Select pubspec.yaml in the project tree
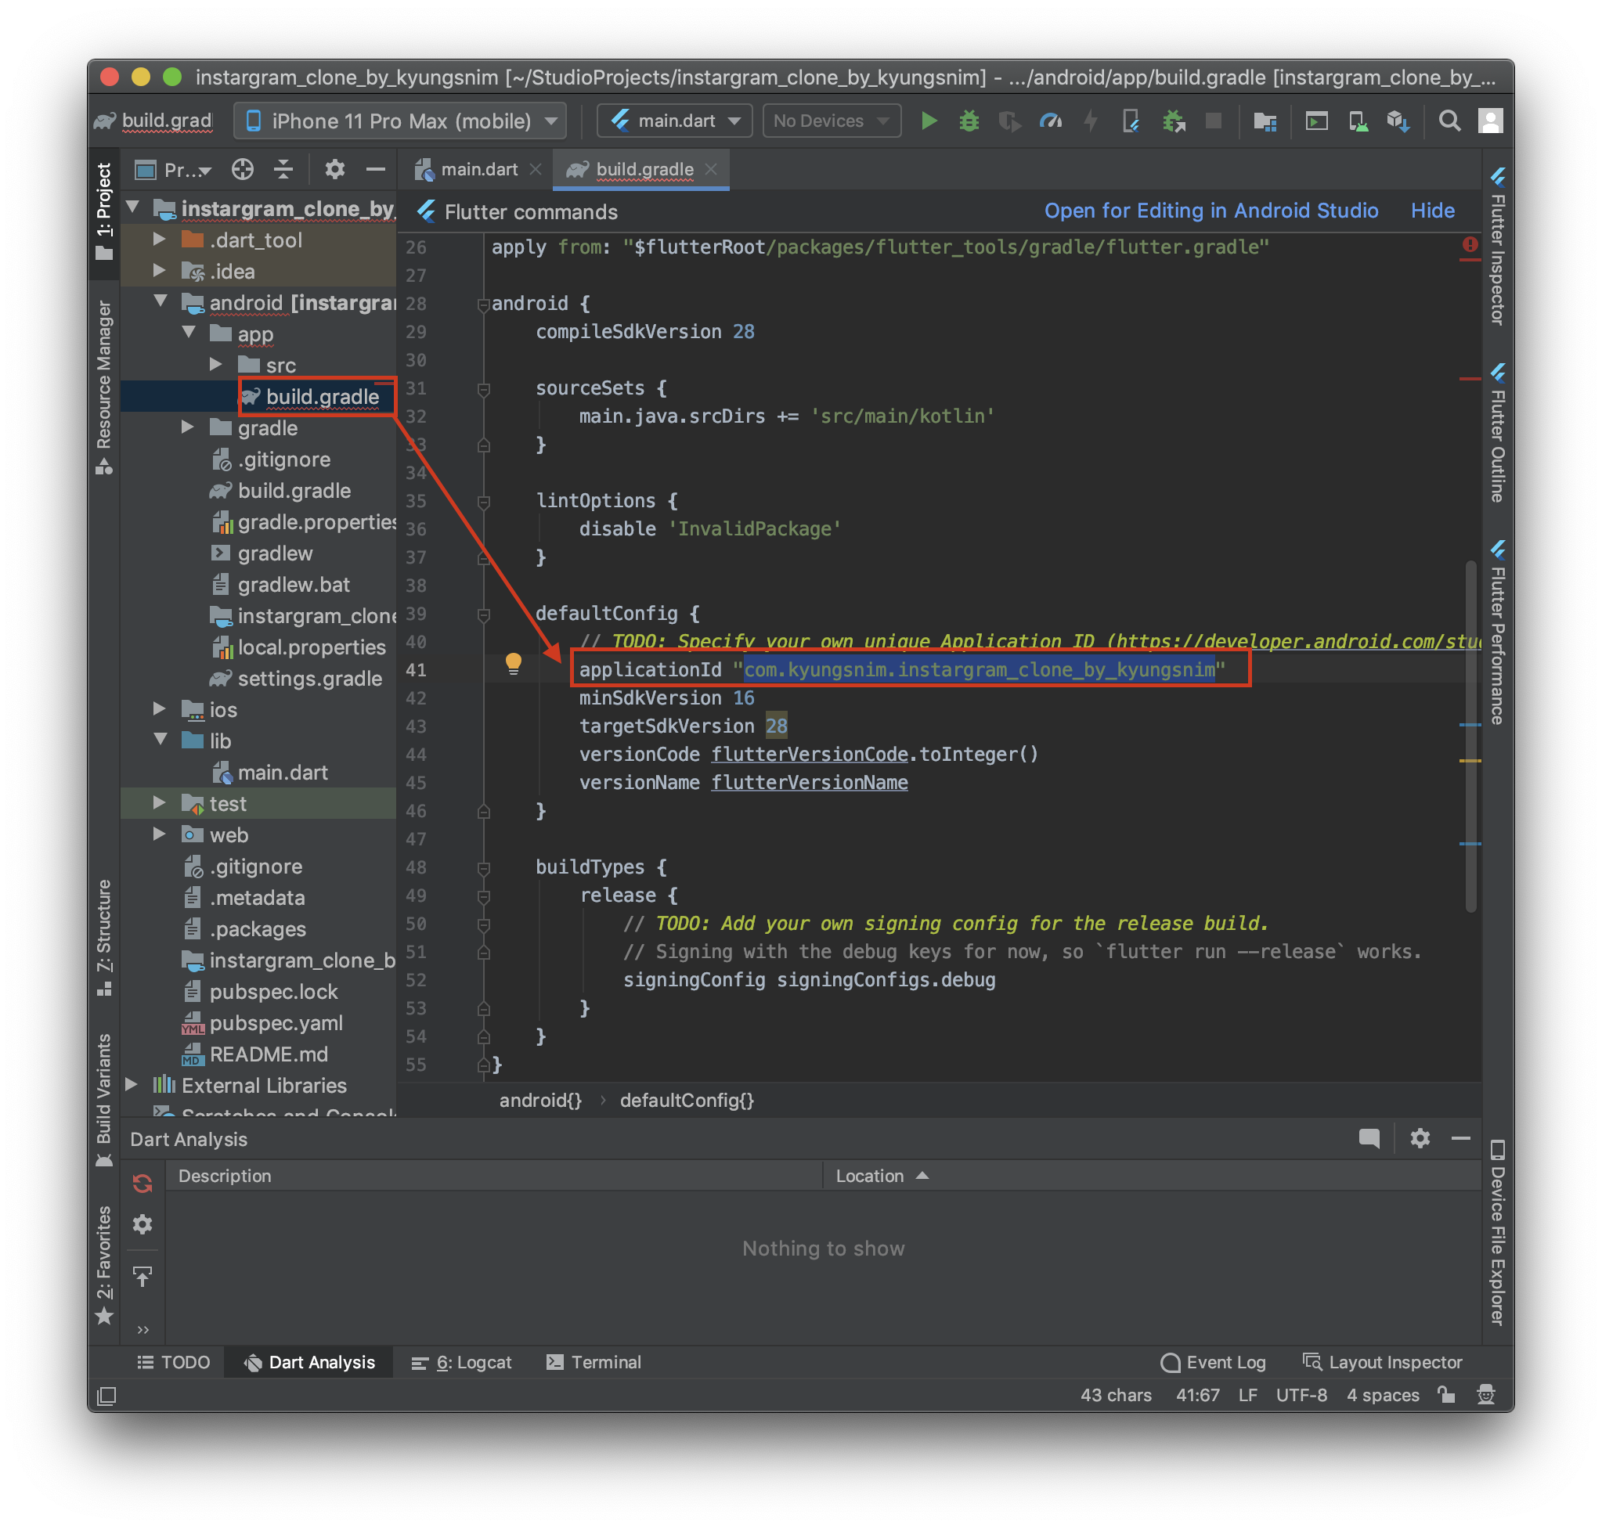Image resolution: width=1602 pixels, height=1528 pixels. 276,1023
